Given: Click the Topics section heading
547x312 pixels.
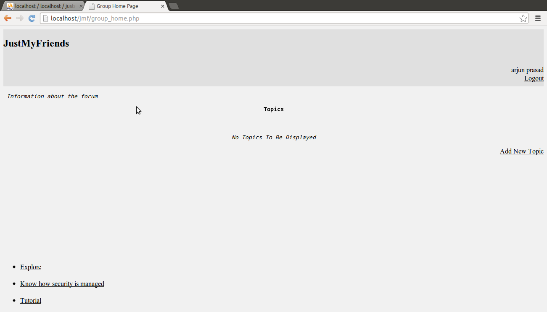Looking at the screenshot, I should 273,109.
